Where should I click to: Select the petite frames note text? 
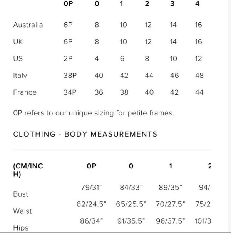pos(94,113)
